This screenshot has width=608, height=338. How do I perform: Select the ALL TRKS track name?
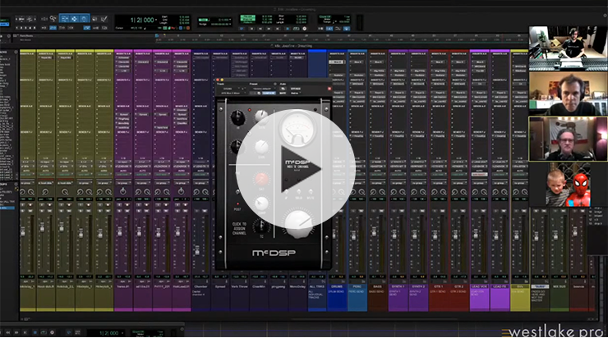(317, 286)
